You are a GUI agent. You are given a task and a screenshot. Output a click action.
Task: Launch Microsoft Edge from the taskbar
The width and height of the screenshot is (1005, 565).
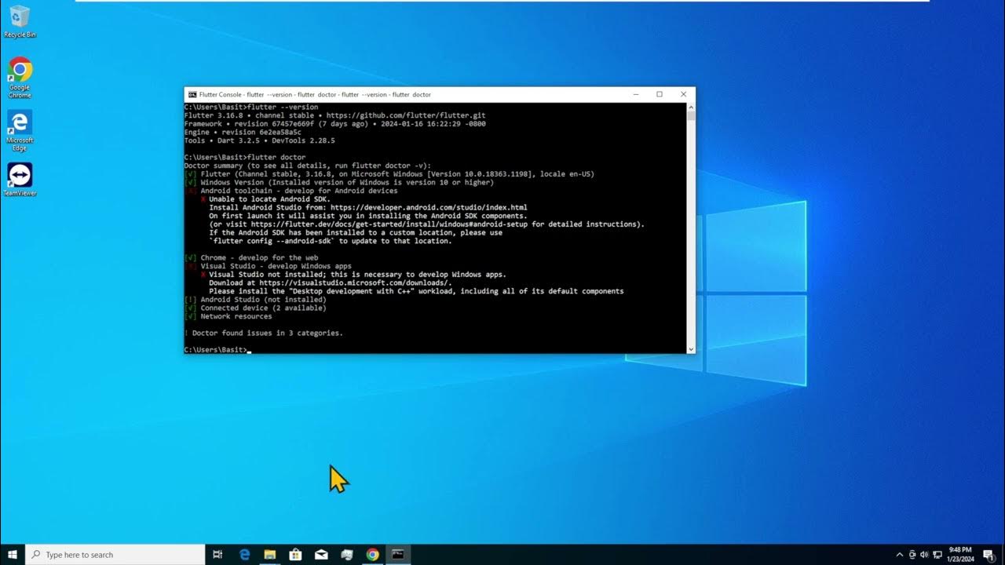tap(244, 555)
